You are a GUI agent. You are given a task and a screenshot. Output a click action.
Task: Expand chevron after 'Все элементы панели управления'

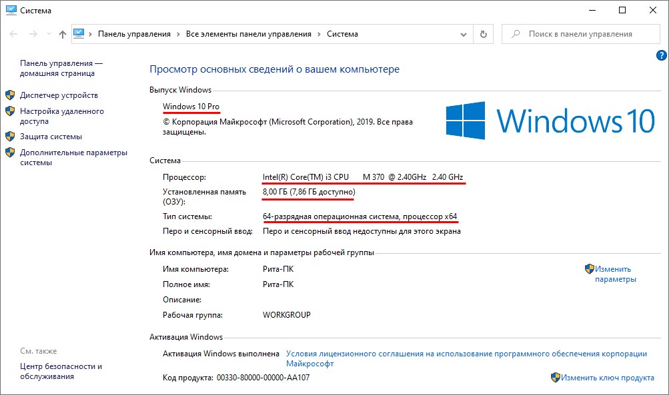(x=319, y=34)
